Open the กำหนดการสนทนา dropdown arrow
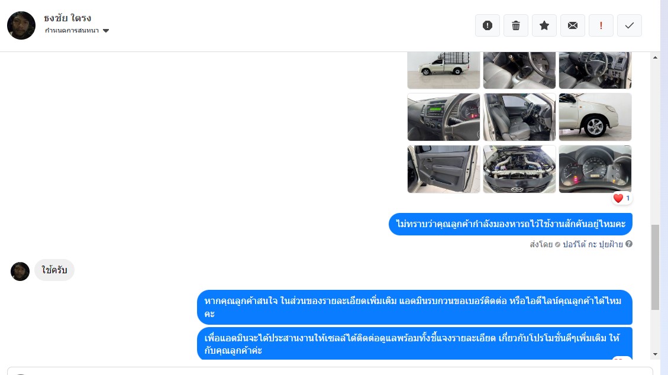 (x=106, y=31)
